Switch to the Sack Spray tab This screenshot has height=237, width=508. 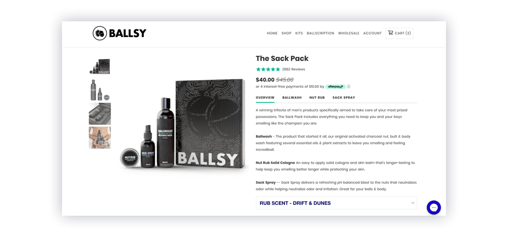[x=344, y=97]
